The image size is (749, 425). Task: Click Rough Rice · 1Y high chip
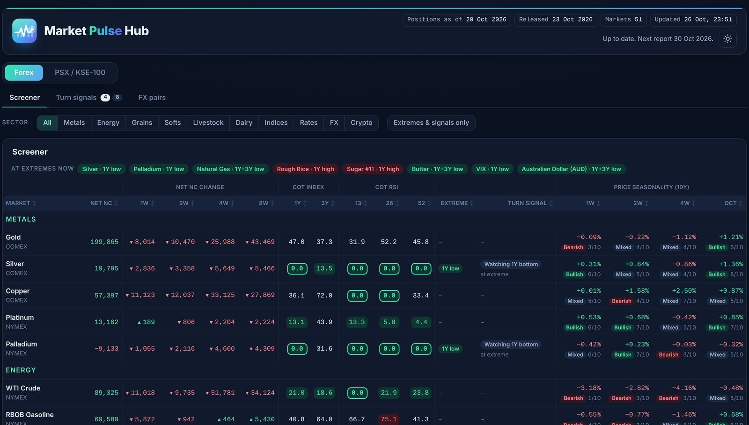[305, 169]
